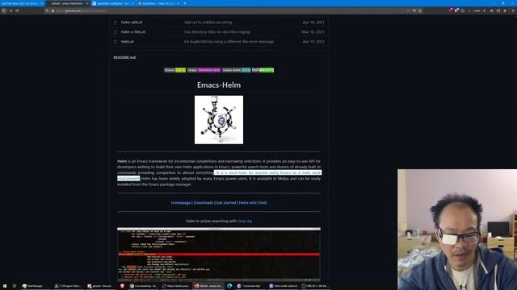The height and width of the screenshot is (290, 517).
Task: Switch to Emacs helm-multi-match.el taskbar window
Action: [284, 286]
